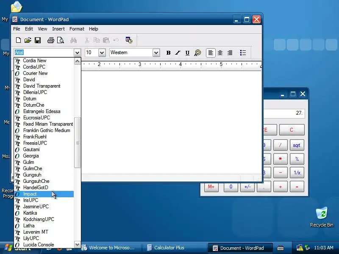Choose Cordia New font
The width and height of the screenshot is (339, 254).
(x=44, y=61)
